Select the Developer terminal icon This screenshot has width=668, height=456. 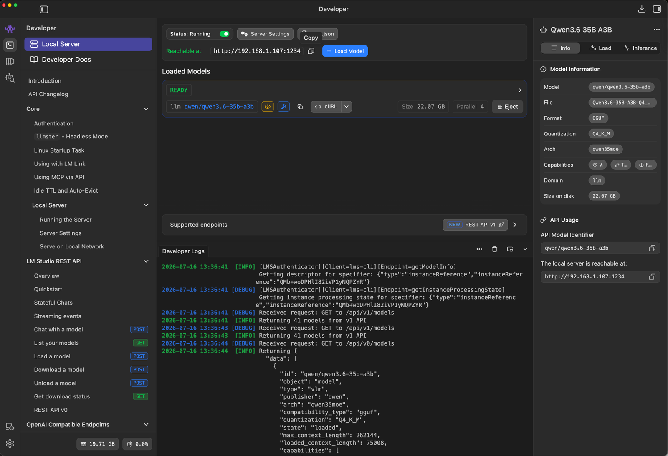click(10, 45)
